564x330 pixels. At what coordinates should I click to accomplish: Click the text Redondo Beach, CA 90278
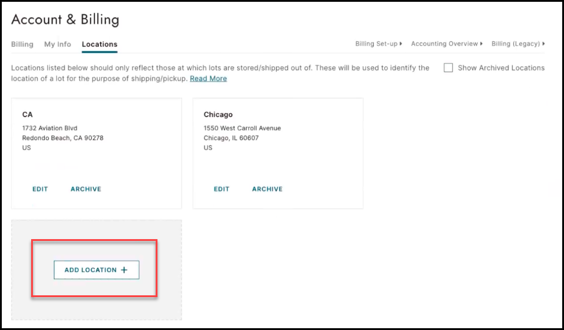tap(63, 138)
